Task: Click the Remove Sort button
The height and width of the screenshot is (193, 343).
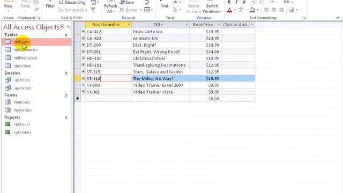Action: pyautogui.click(x=73, y=10)
